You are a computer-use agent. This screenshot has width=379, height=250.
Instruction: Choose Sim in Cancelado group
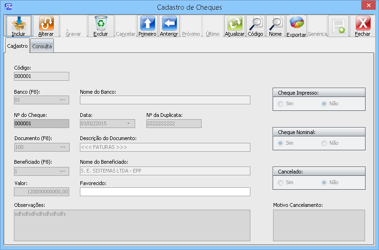pyautogui.click(x=281, y=183)
